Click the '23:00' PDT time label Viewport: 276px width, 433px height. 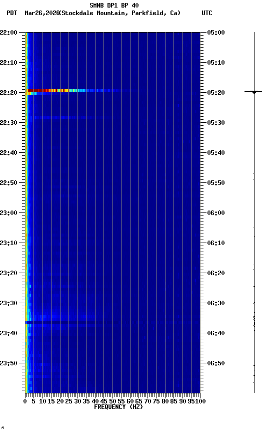8,213
